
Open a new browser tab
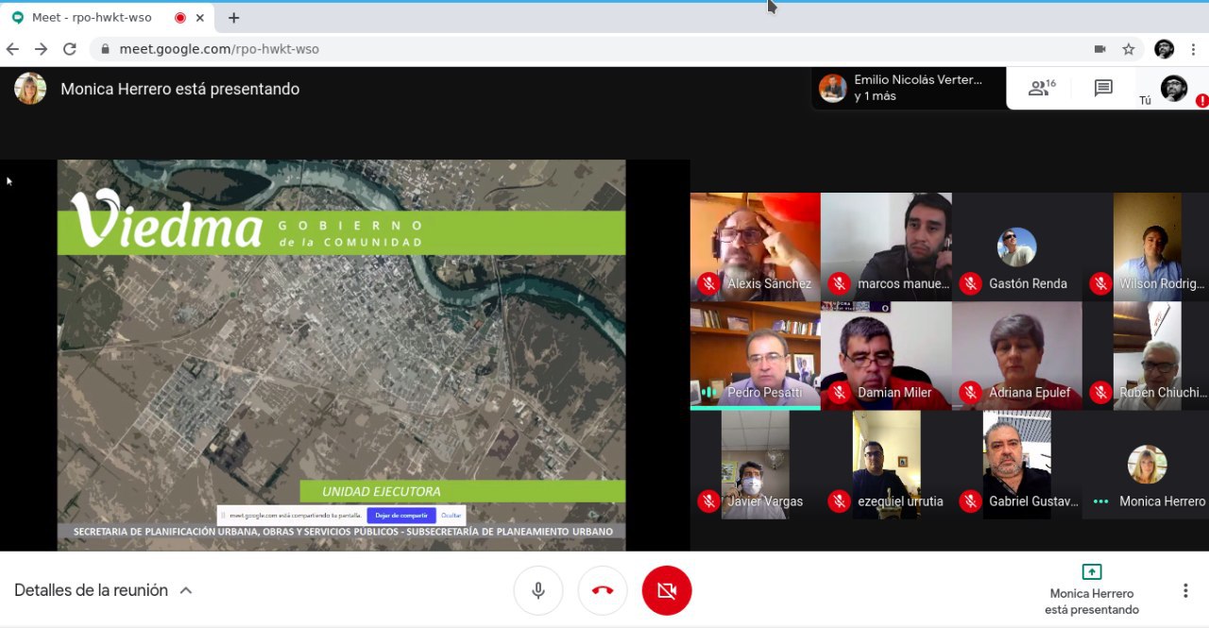[233, 18]
